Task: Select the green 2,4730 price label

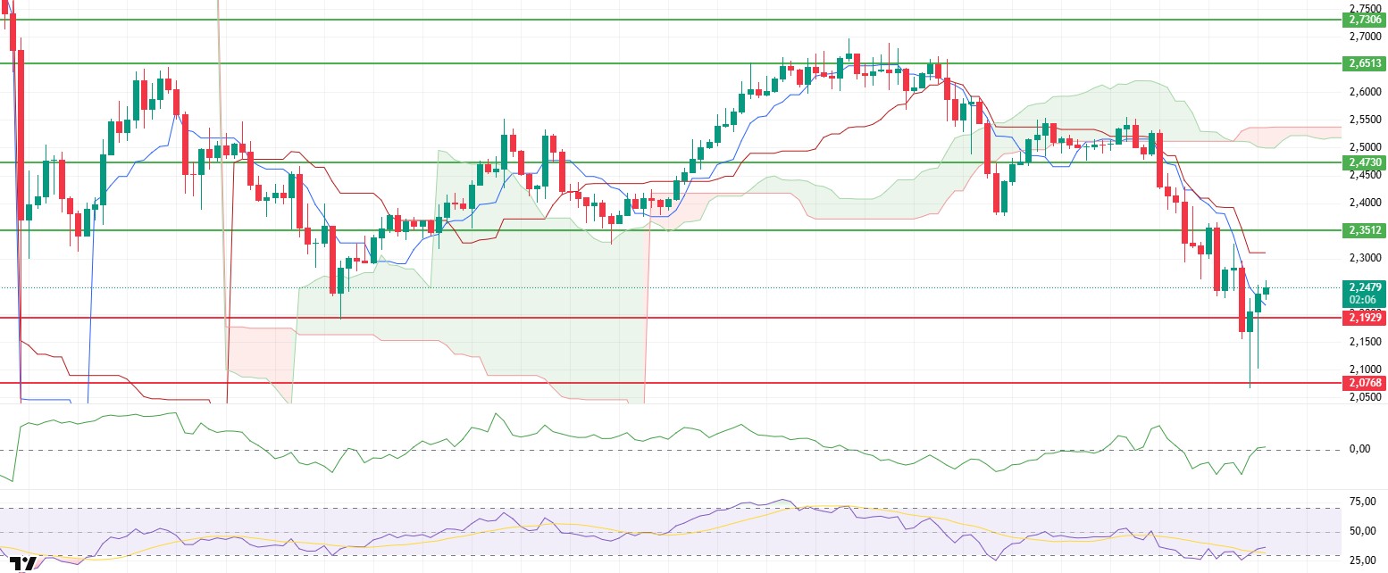Action: click(x=1363, y=162)
